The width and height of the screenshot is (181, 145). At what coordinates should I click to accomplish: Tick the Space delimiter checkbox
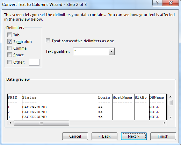pyautogui.click(x=9, y=55)
